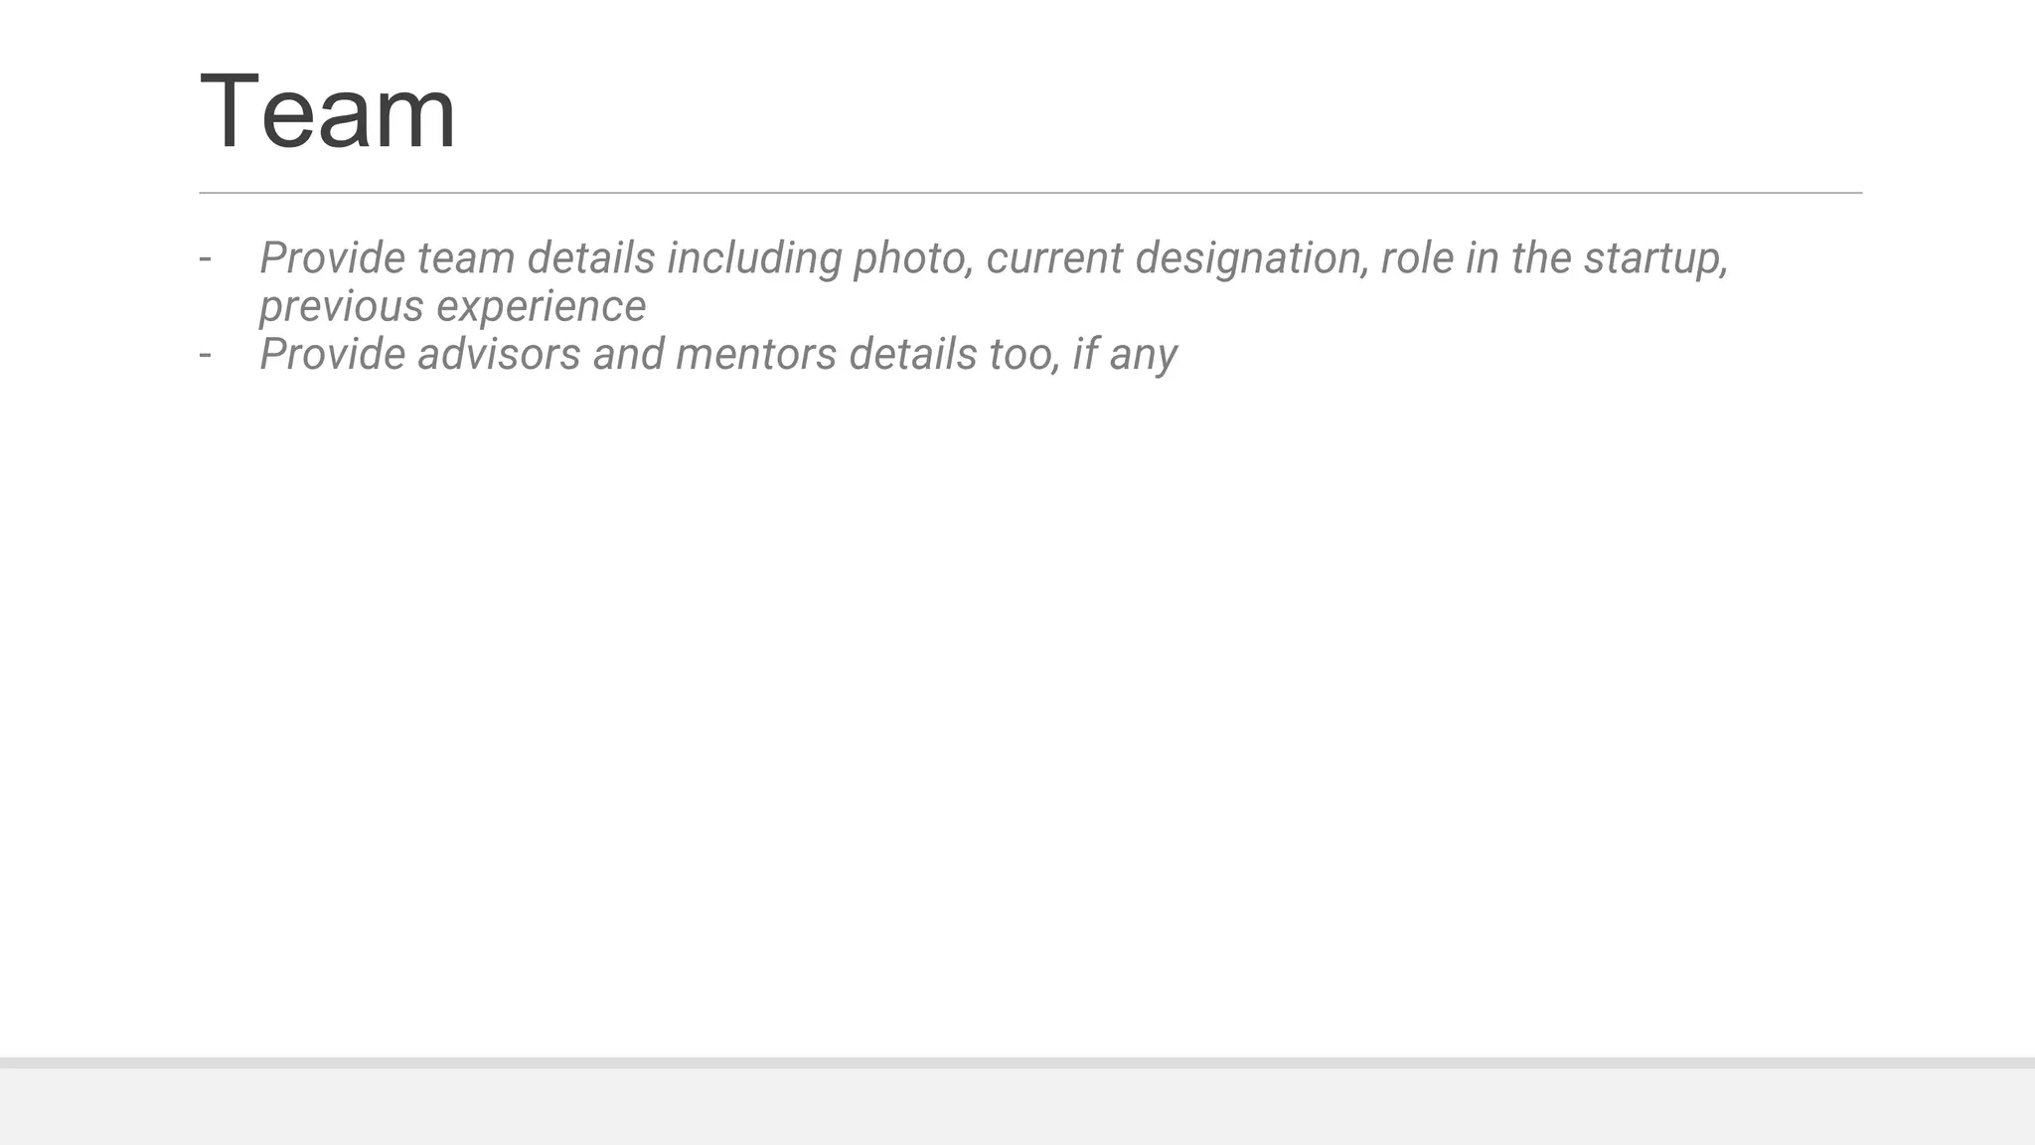Click the "previous experience" text line
The image size is (2035, 1145).
pyautogui.click(x=452, y=306)
